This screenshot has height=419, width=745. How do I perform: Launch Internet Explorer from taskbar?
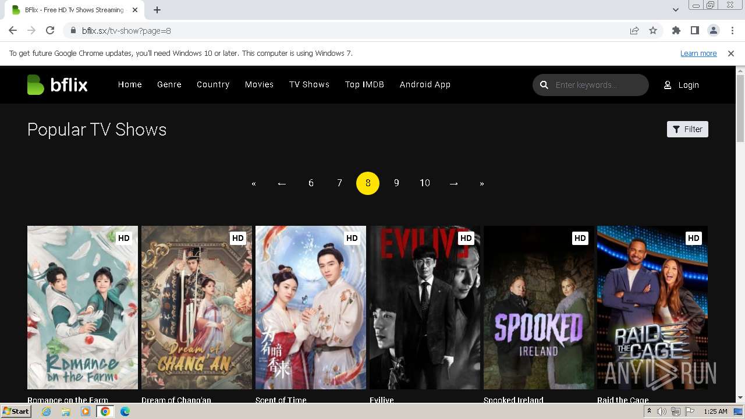pyautogui.click(x=47, y=411)
